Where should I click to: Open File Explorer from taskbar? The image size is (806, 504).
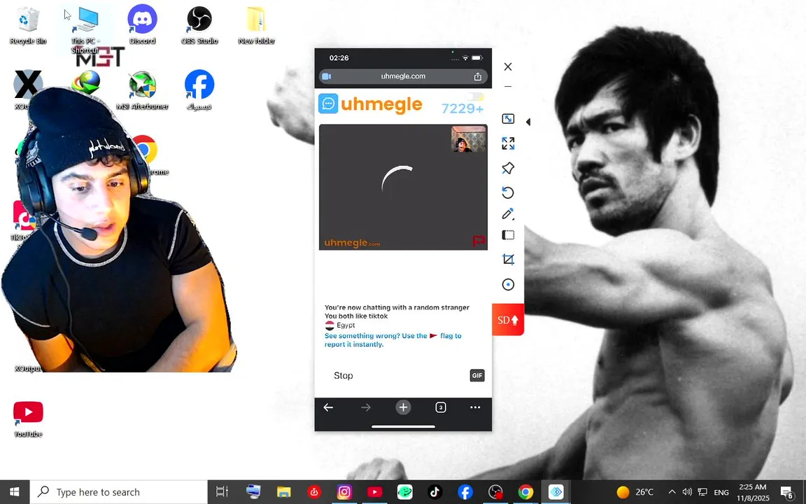[x=284, y=492]
